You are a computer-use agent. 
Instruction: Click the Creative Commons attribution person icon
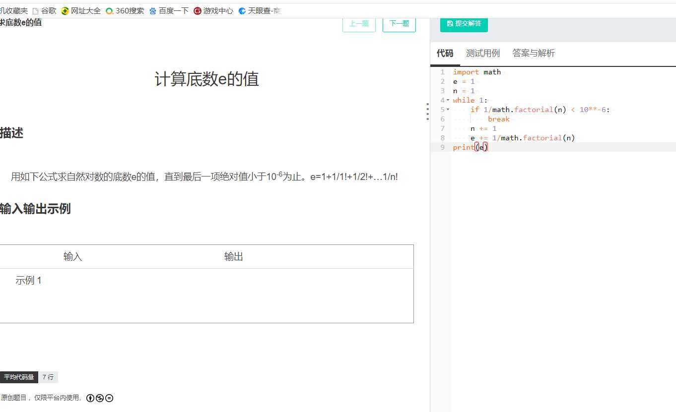[90, 398]
